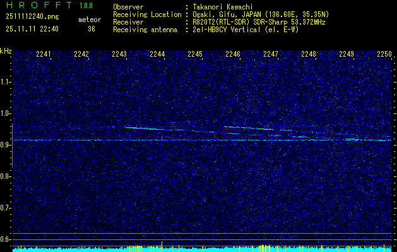Click the 2244 time axis label
397x252 pixels.
click(157, 54)
